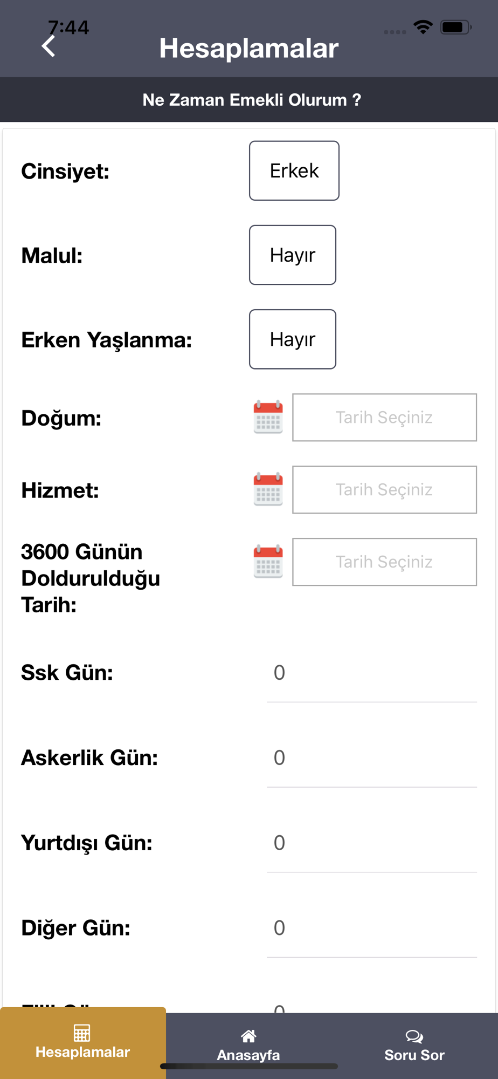This screenshot has height=1079, width=498.
Task: Tap the back arrow in header
Action: click(x=49, y=46)
